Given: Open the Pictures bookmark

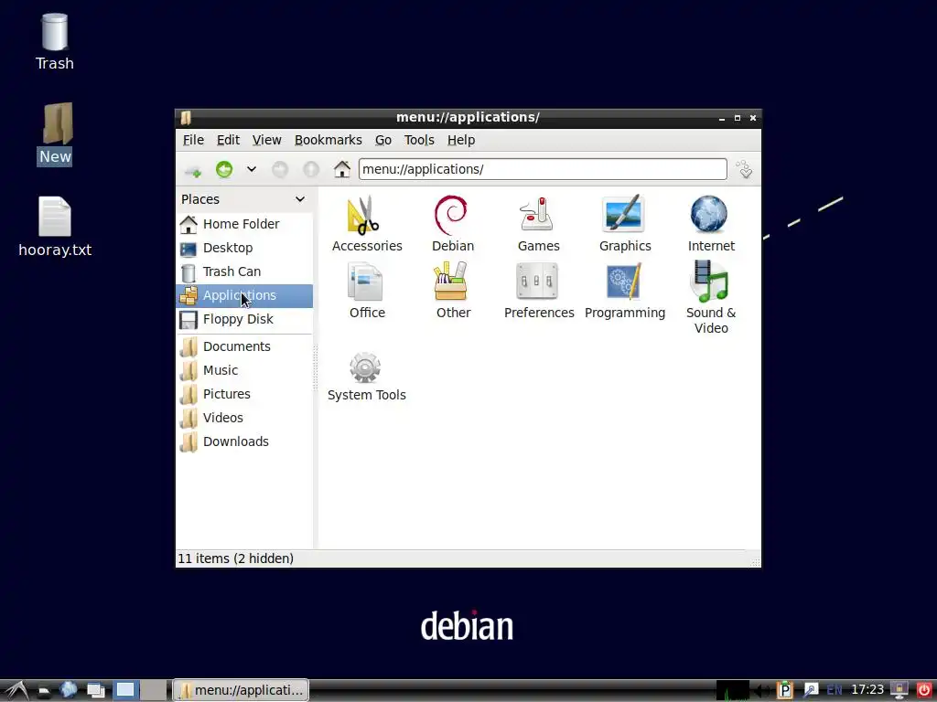Looking at the screenshot, I should pos(244,394).
